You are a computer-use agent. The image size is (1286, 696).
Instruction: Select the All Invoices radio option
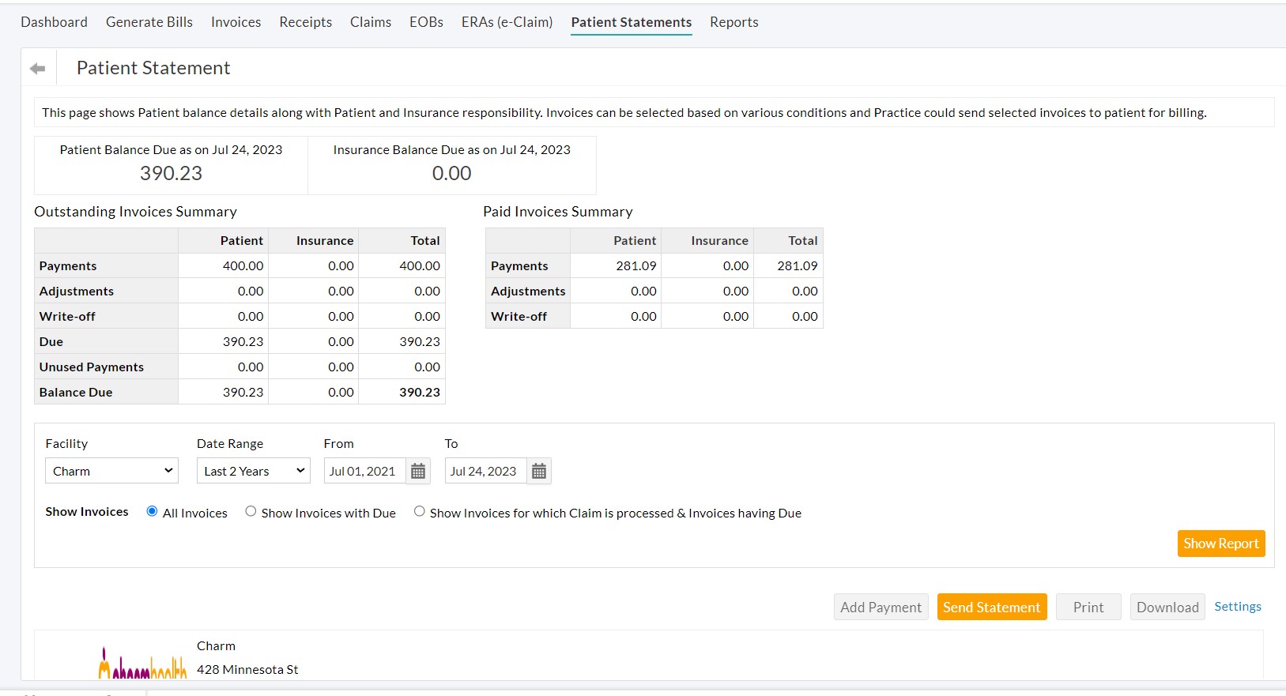pos(152,512)
